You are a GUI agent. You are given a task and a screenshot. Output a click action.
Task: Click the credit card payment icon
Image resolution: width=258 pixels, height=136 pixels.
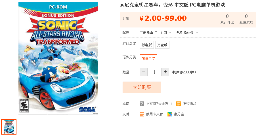(142, 114)
